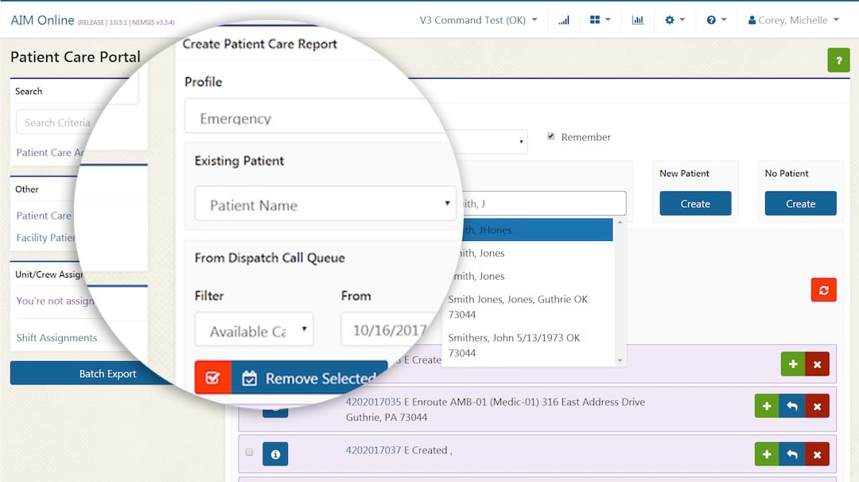The height and width of the screenshot is (482, 859).
Task: Open the Corey, Michelle account menu
Action: (x=793, y=18)
